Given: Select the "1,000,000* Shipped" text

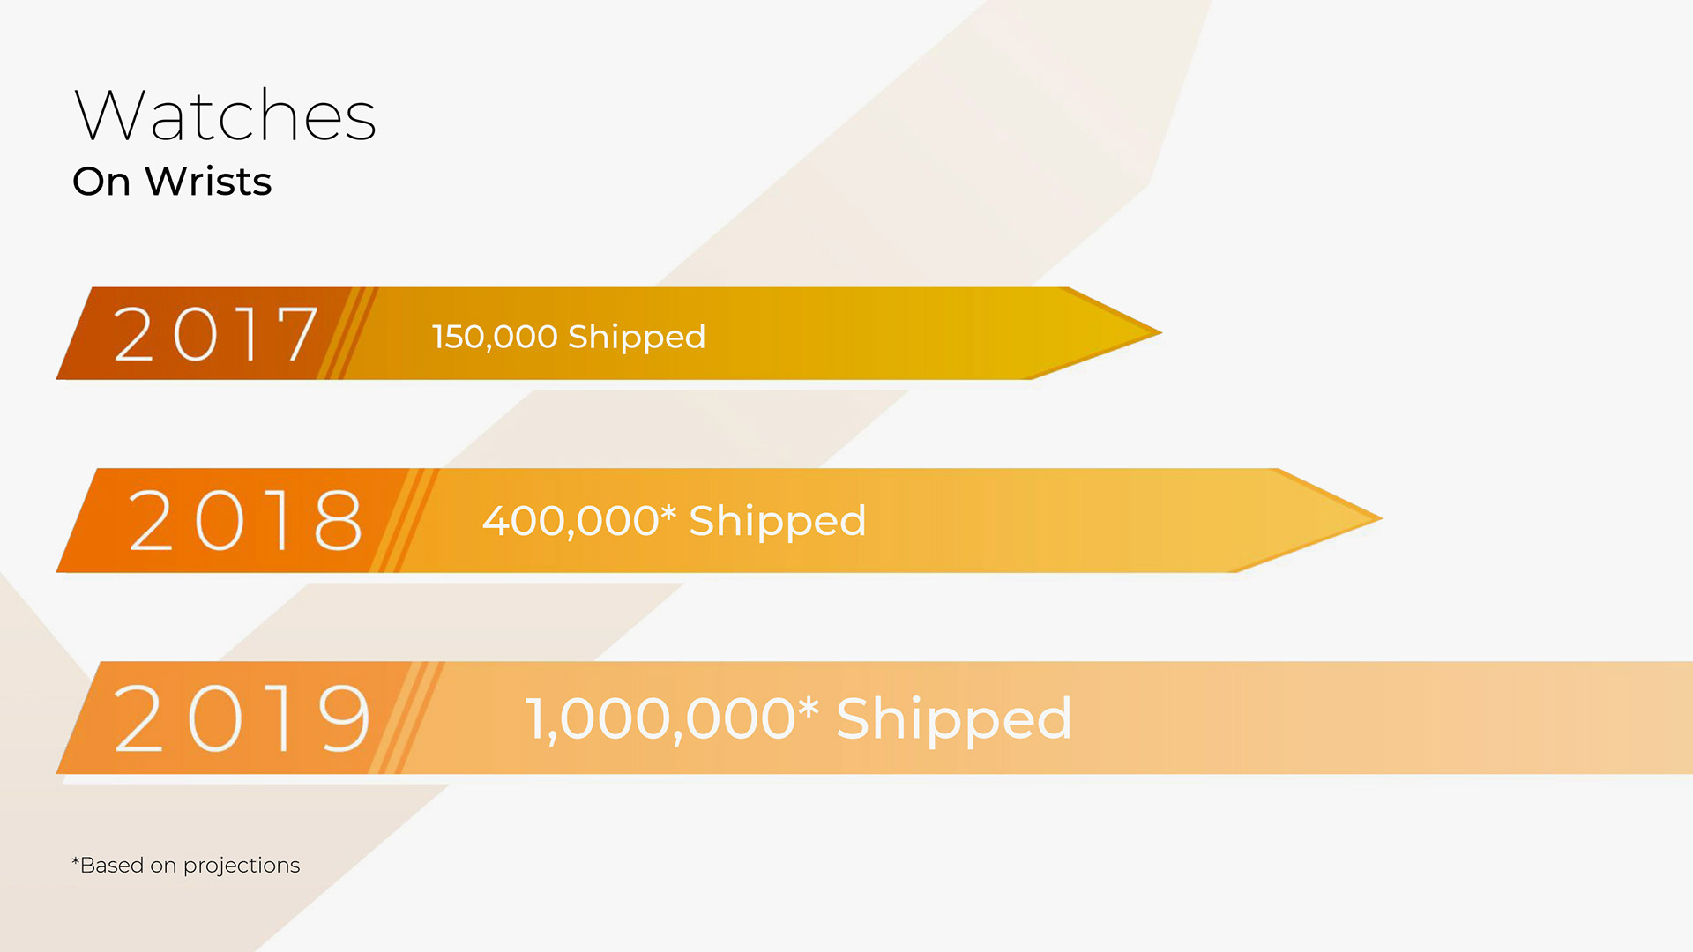Looking at the screenshot, I should (x=798, y=719).
